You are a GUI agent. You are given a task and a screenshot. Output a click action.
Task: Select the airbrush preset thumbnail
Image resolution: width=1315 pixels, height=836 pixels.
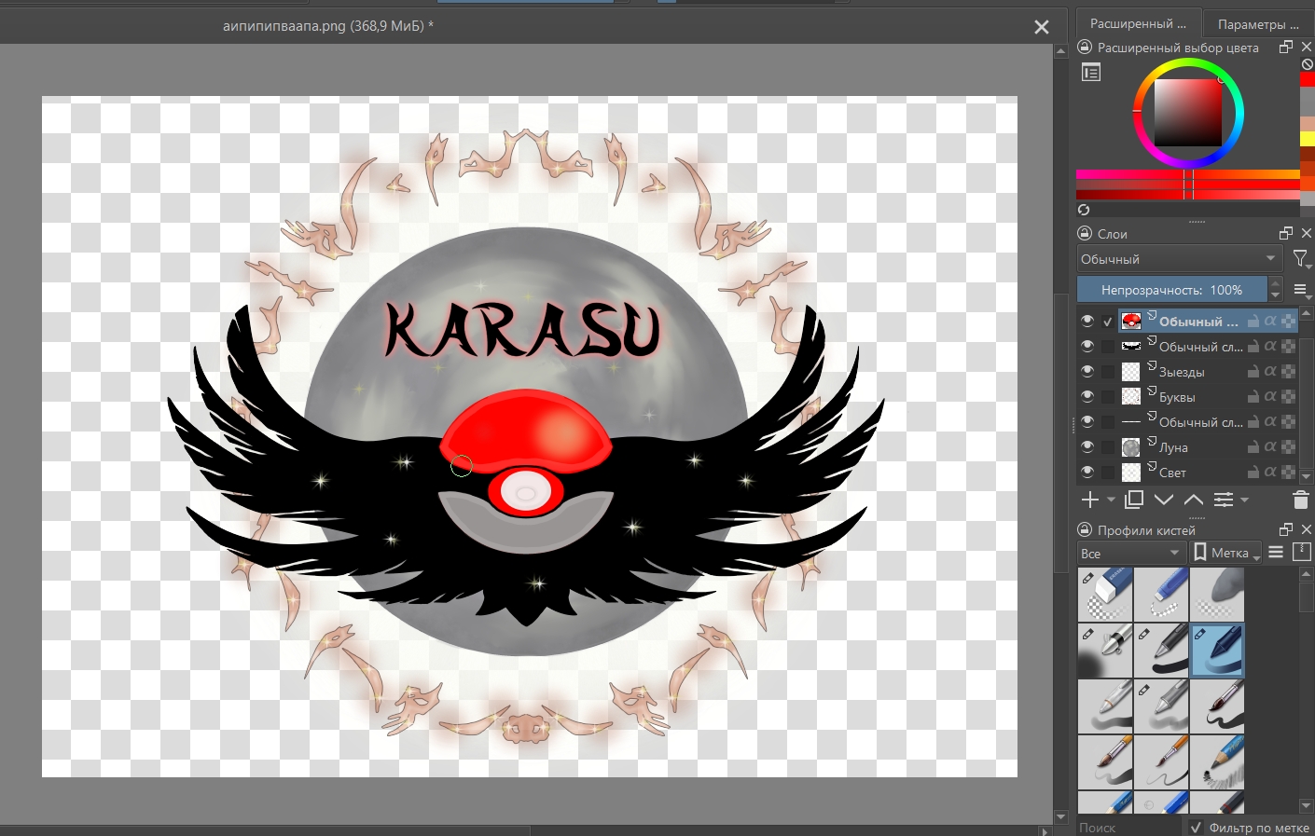[x=1105, y=651]
